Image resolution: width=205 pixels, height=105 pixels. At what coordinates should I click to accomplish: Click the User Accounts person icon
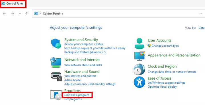pyautogui.click(x=139, y=44)
